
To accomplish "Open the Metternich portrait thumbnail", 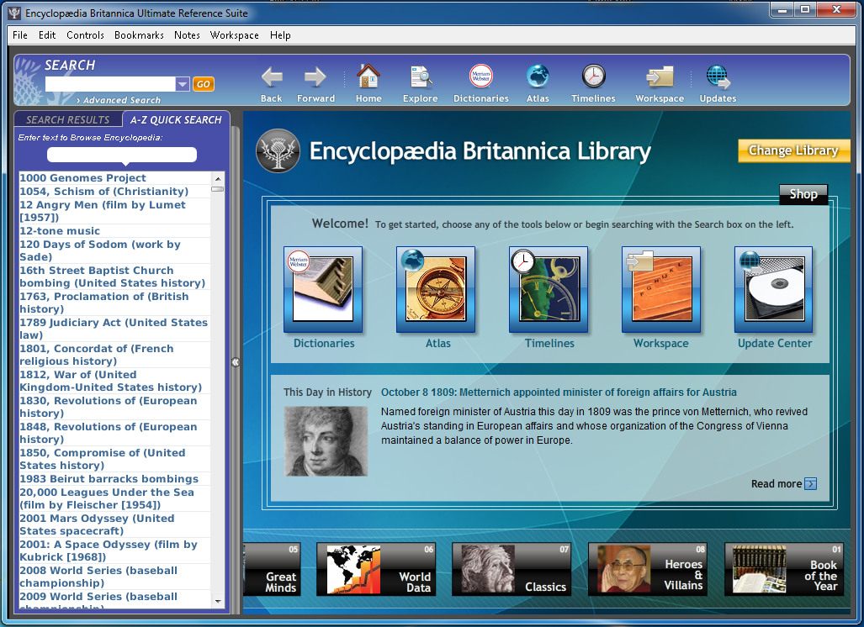I will click(326, 441).
